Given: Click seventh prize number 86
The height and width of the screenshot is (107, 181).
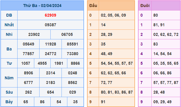Looking at the screenshot, I should [x=42, y=102].
